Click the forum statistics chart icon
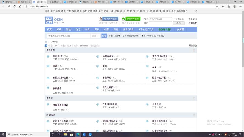The height and width of the screenshot is (137, 244). (46, 45)
